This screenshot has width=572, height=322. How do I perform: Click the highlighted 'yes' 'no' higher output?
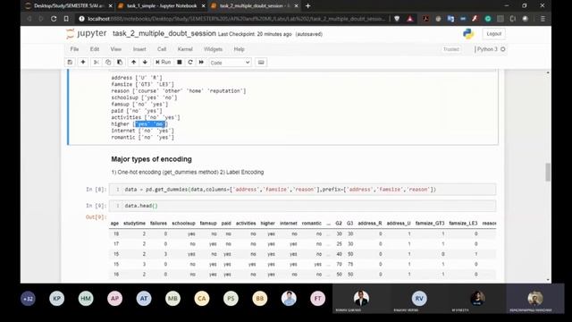coord(150,124)
